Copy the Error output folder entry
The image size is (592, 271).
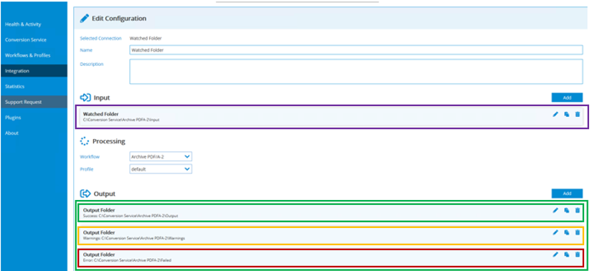coord(567,255)
